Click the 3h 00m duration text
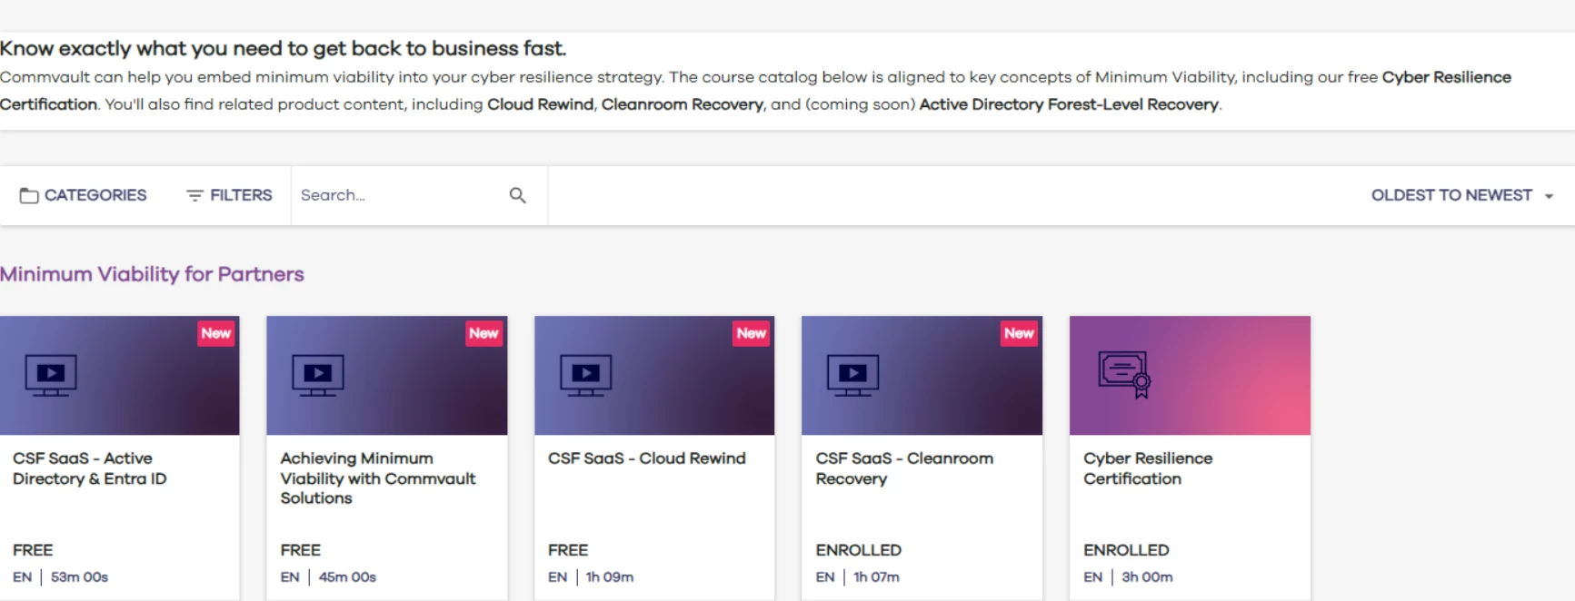The image size is (1575, 601). [x=1147, y=577]
